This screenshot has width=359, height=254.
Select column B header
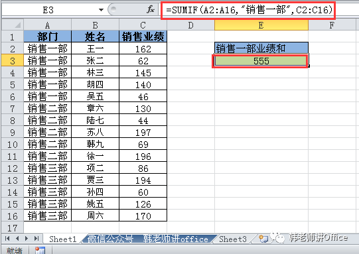96,25
